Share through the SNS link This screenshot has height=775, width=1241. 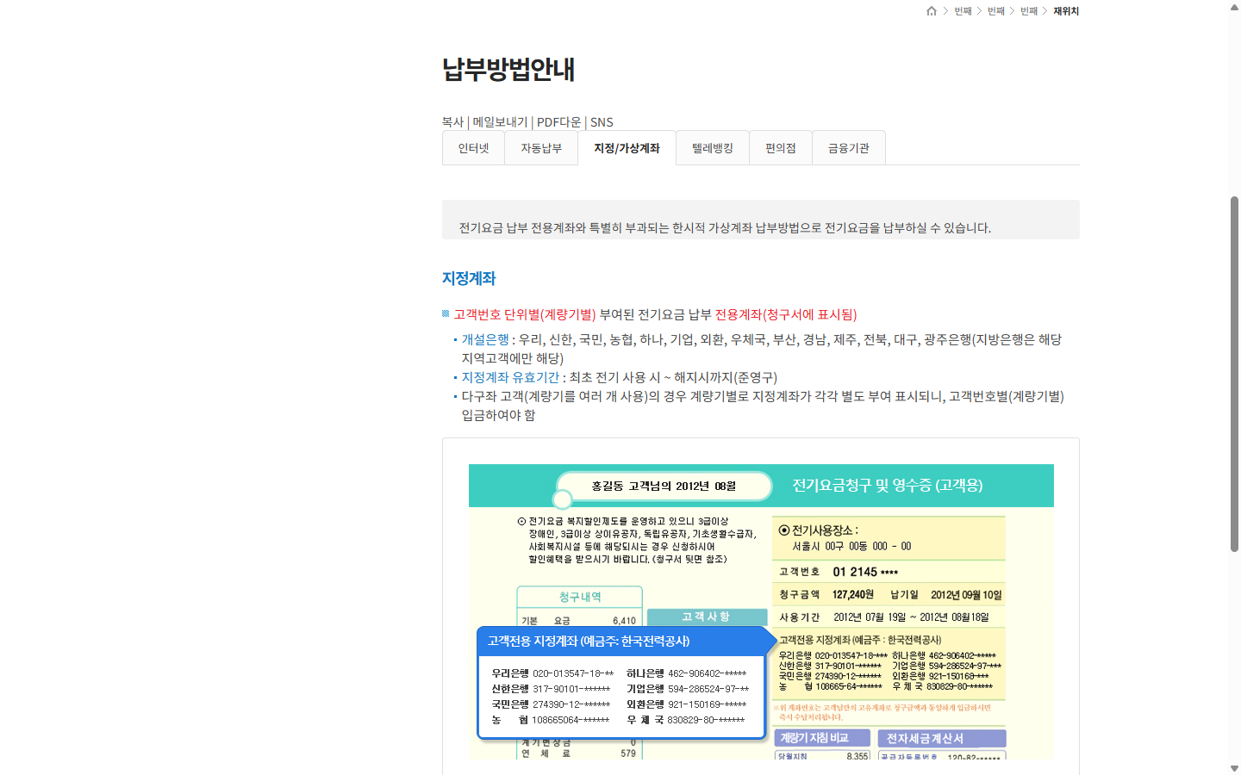pyautogui.click(x=602, y=122)
